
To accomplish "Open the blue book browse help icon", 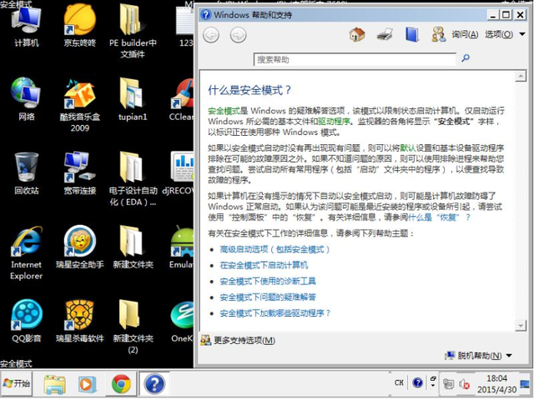I will (x=411, y=35).
